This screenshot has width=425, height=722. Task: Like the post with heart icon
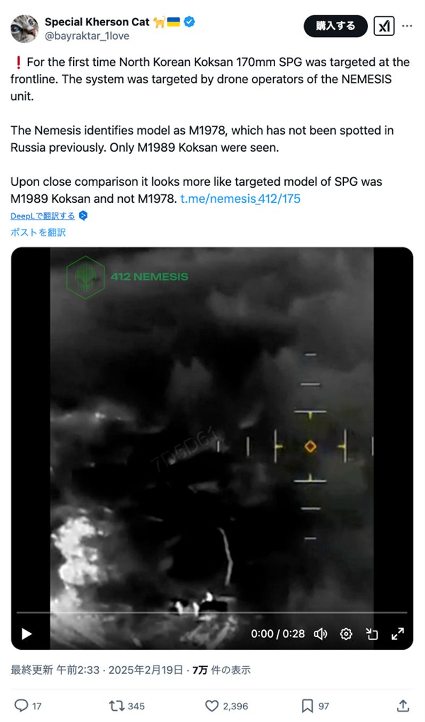click(x=212, y=706)
